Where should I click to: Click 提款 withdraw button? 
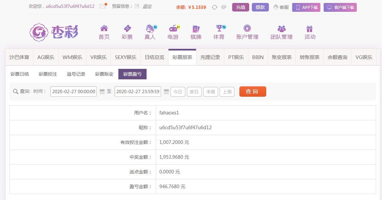[260, 7]
